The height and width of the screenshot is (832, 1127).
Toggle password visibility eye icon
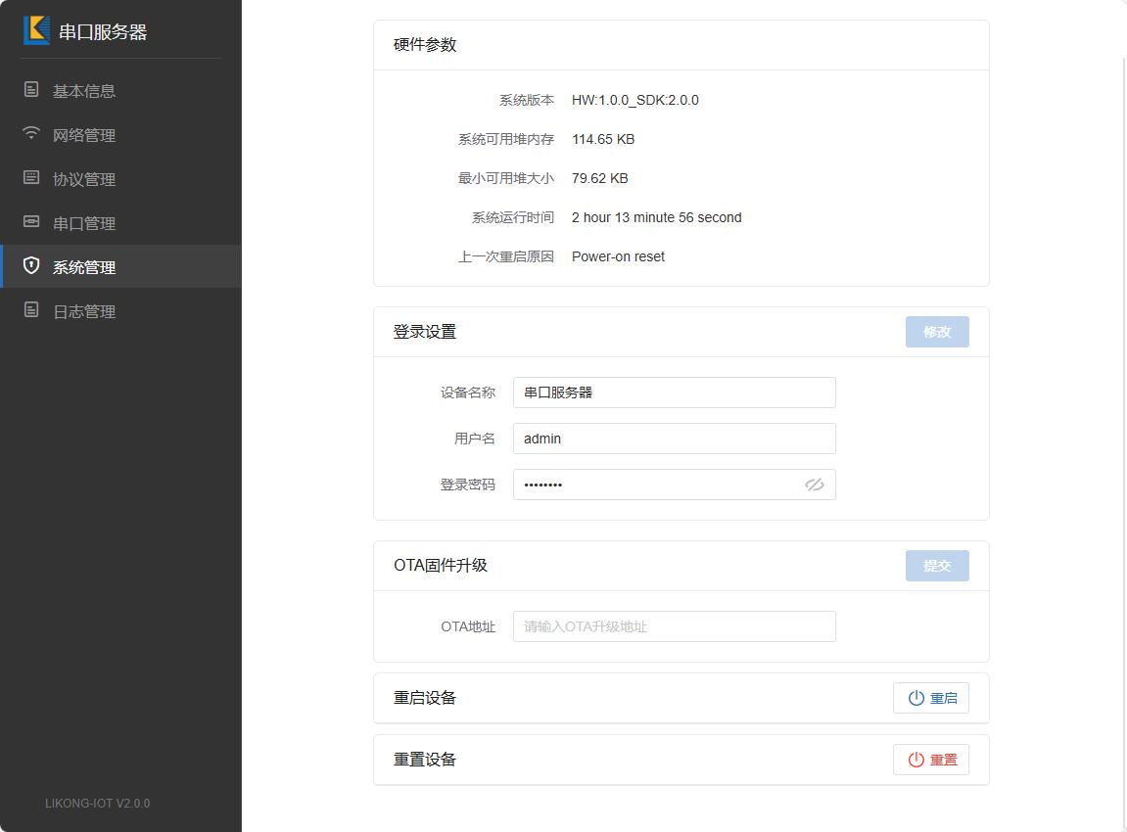815,485
